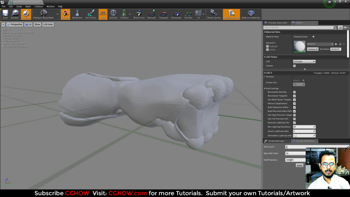The width and height of the screenshot is (350, 197).
Task: Display mesh Normals in viewport
Action: (151, 14)
